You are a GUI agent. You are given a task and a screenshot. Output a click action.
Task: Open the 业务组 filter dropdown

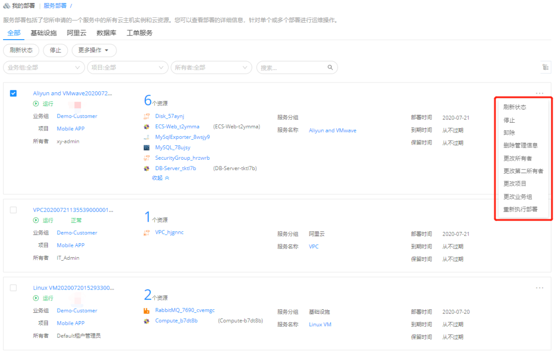pyautogui.click(x=44, y=68)
